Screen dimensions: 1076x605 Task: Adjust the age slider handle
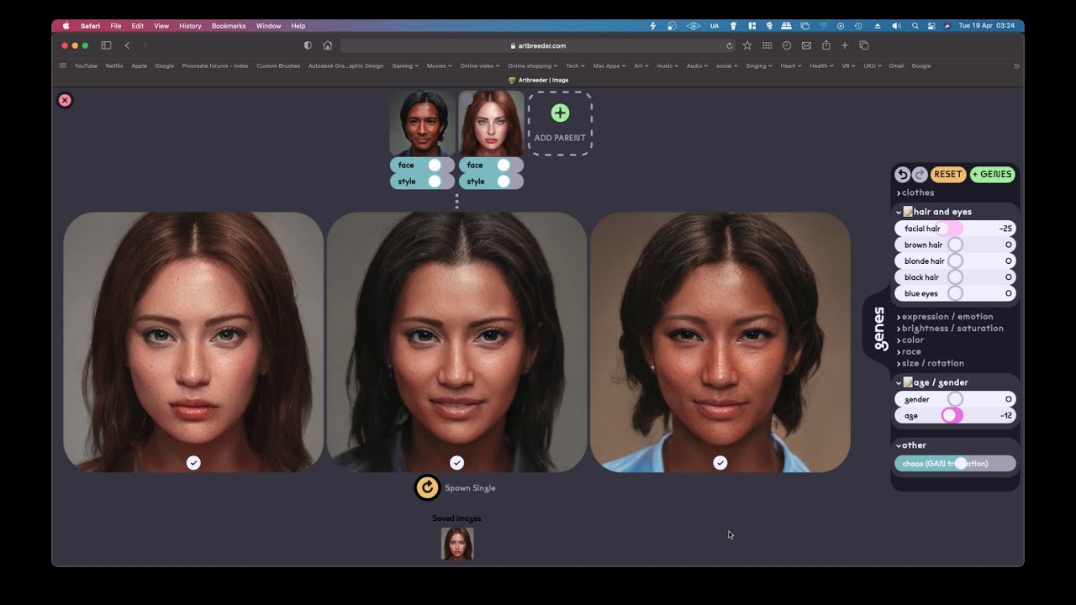[950, 415]
